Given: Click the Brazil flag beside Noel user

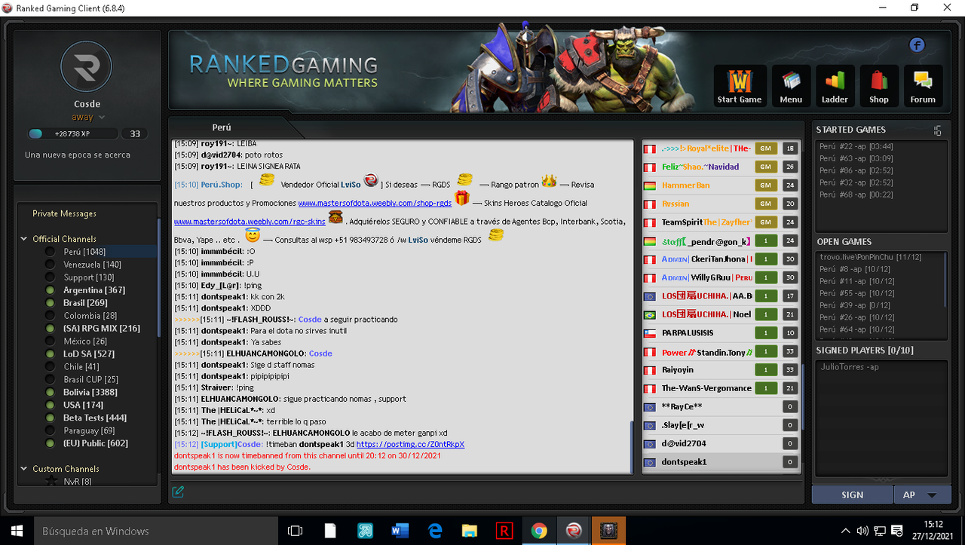Looking at the screenshot, I should (x=649, y=314).
